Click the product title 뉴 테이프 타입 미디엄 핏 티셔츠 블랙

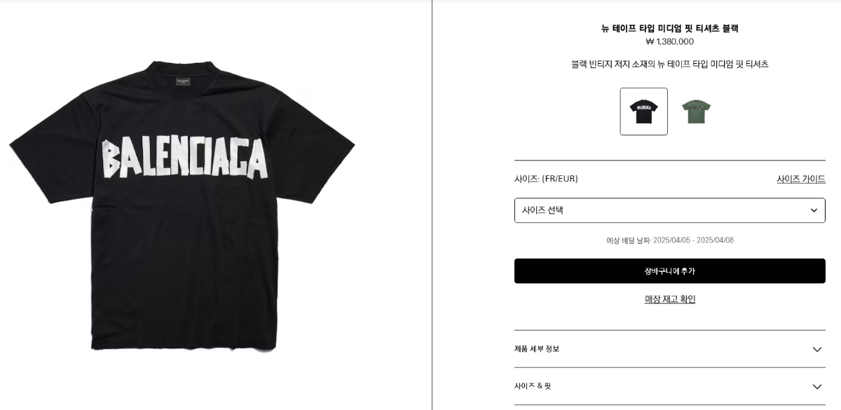[x=670, y=29]
